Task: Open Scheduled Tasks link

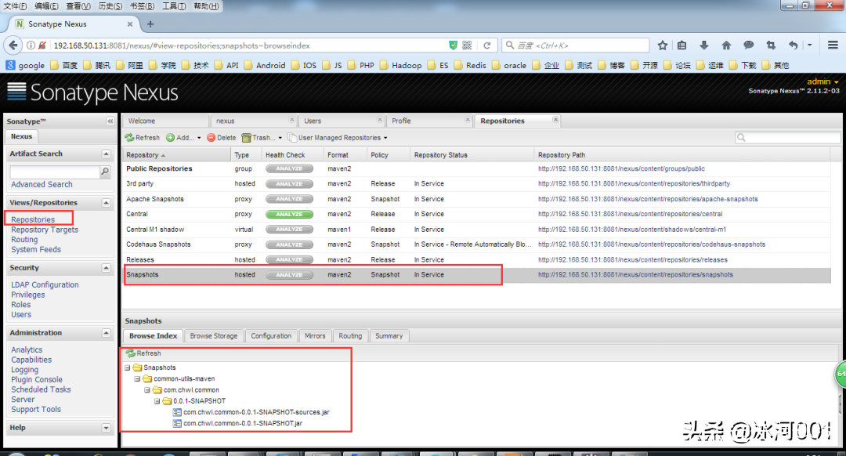Action: [41, 389]
